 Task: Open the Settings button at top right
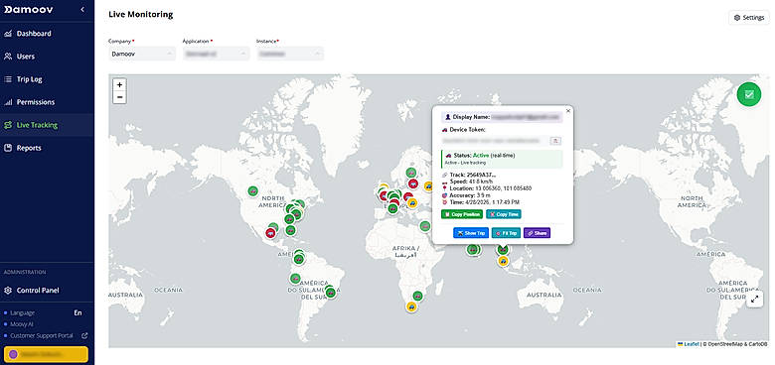(x=749, y=17)
